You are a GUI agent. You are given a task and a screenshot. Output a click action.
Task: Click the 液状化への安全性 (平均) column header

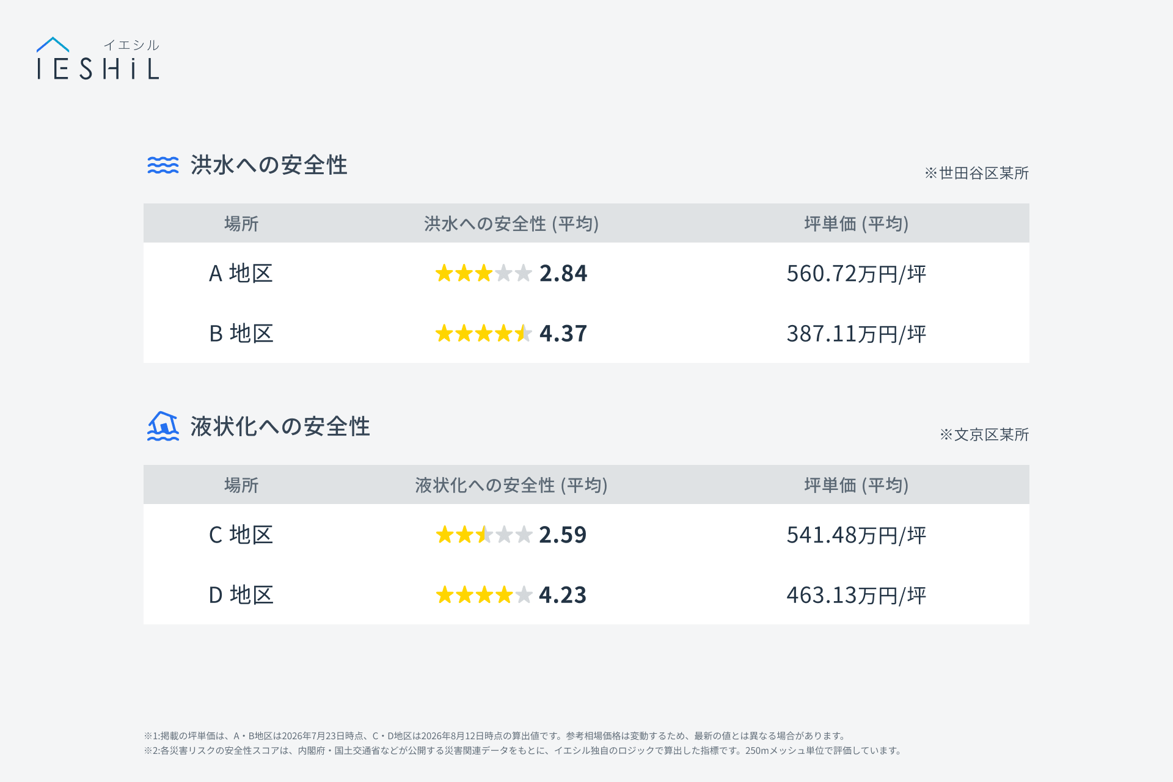pyautogui.click(x=511, y=485)
